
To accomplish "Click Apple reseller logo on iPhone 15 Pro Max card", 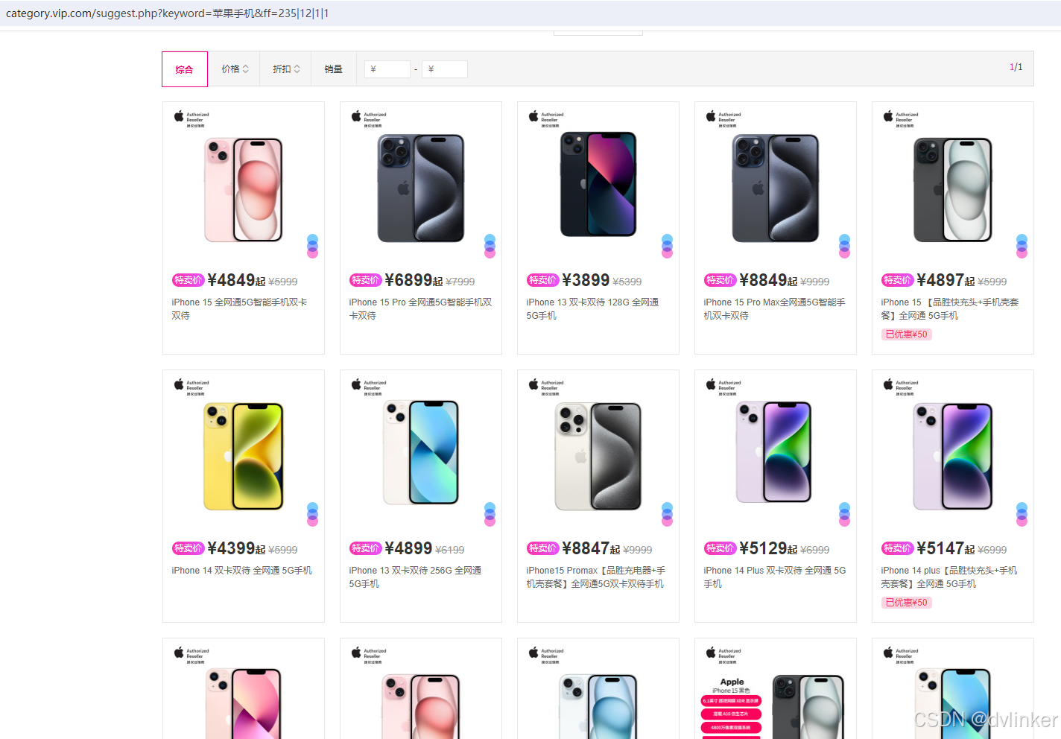I will [x=723, y=119].
